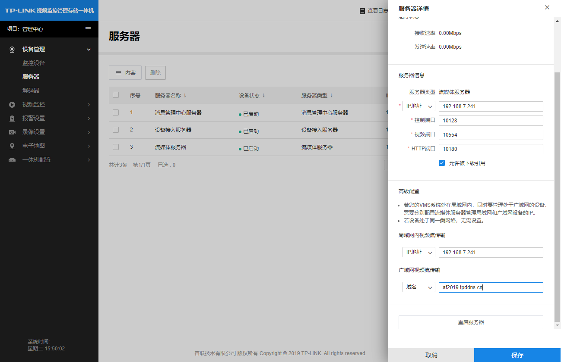Open 监控设备 in the sidebar menu

(34, 63)
